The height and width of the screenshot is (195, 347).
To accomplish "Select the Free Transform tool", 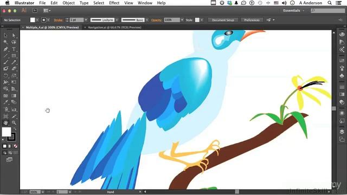I will (x=14, y=82).
